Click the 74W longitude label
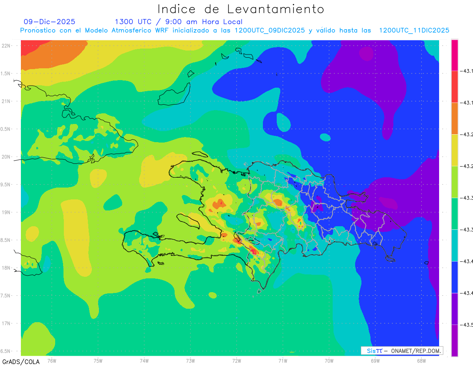 point(144,360)
